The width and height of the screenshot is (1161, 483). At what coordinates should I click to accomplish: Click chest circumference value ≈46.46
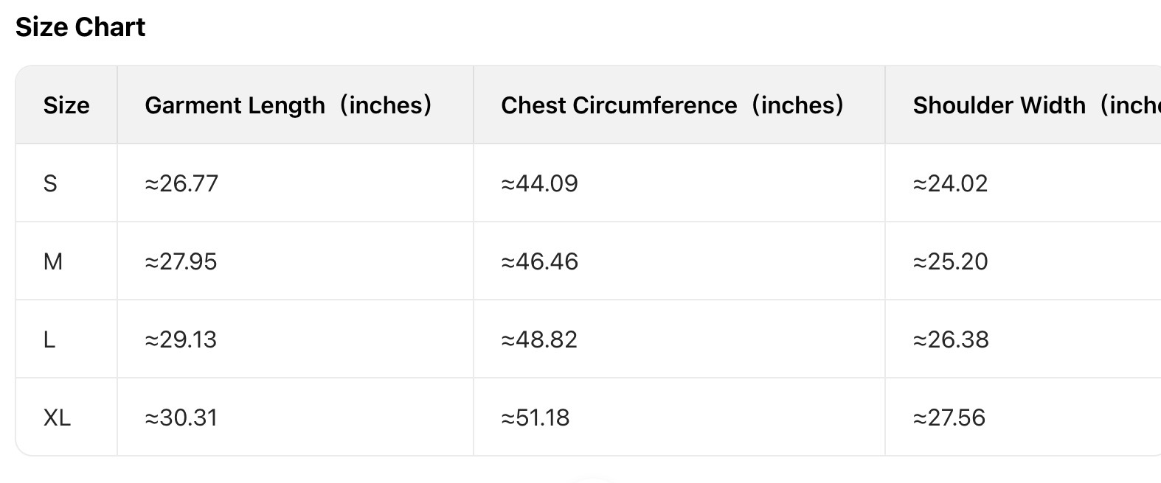pyautogui.click(x=539, y=261)
